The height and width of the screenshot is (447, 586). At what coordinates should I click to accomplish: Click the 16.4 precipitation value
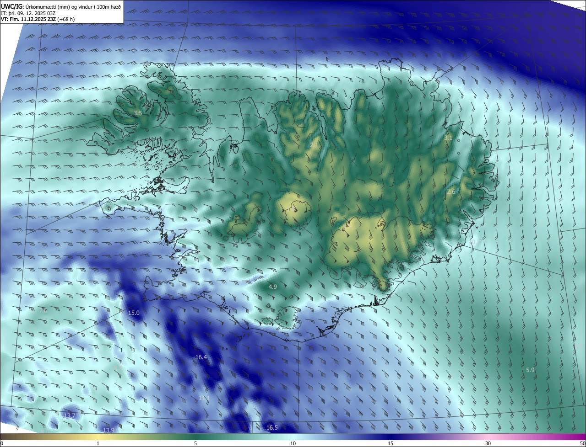[201, 357]
